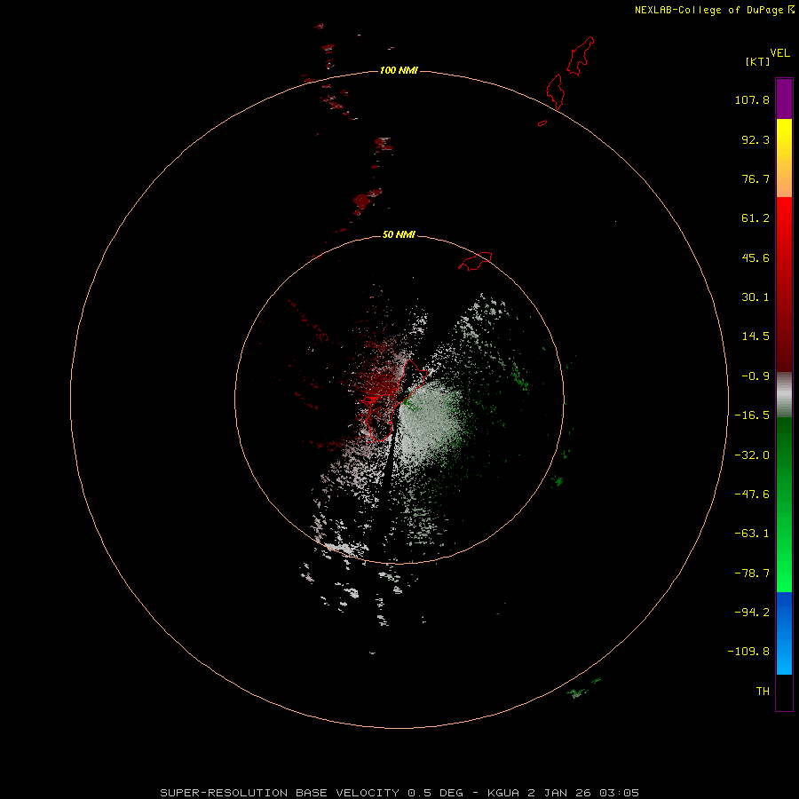Click the 76.7 scale value

coord(755,178)
